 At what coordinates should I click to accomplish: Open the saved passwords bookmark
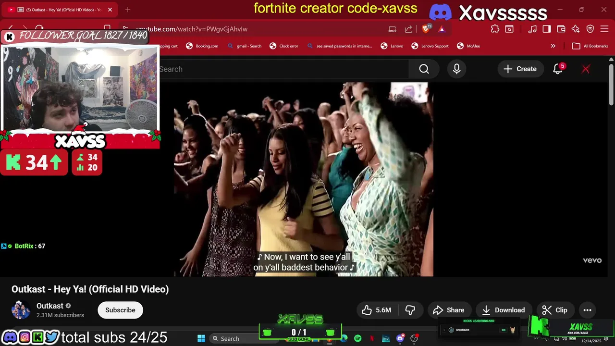click(339, 46)
